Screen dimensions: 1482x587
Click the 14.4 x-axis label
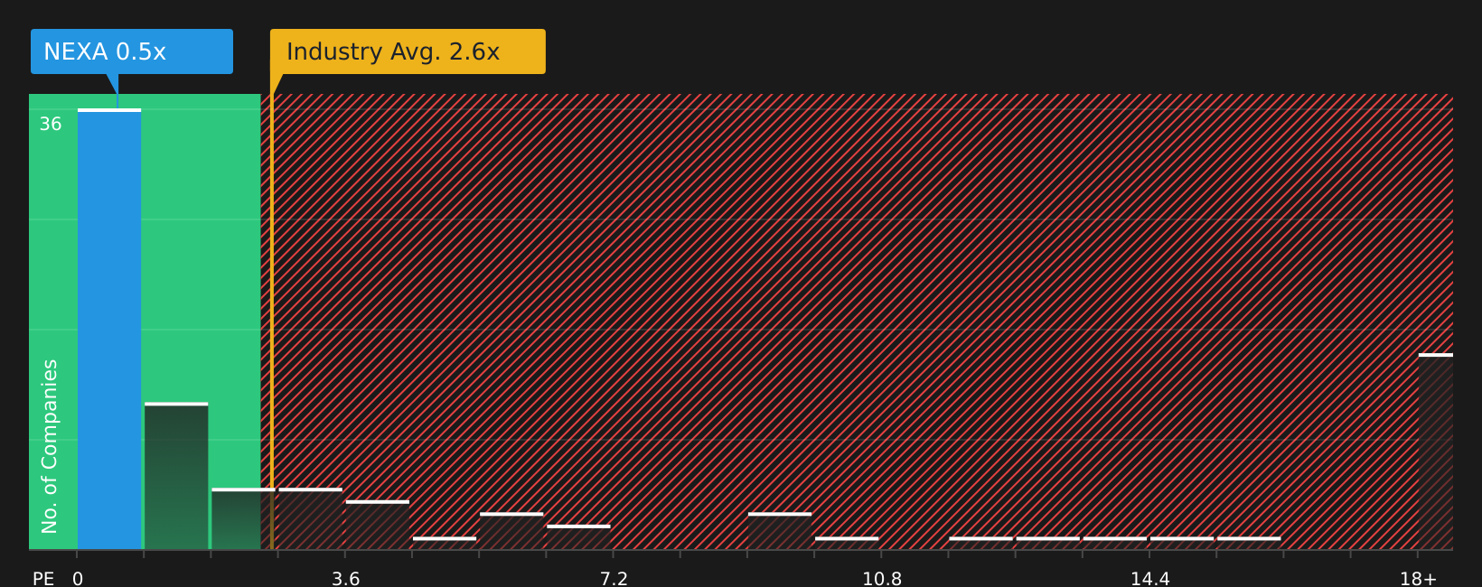pos(1149,579)
